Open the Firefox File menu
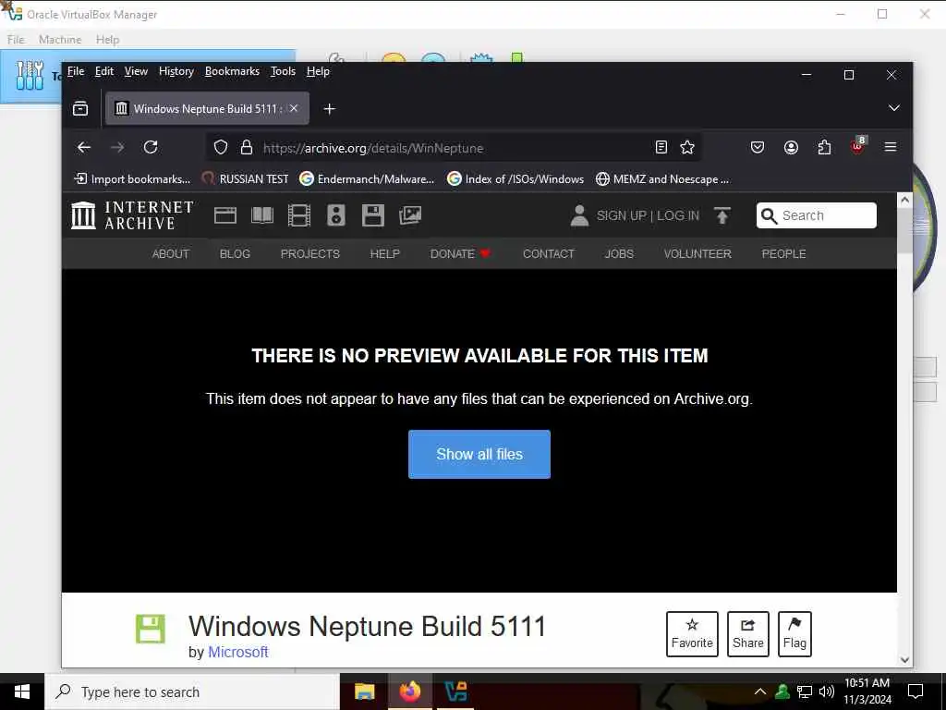 (76, 71)
